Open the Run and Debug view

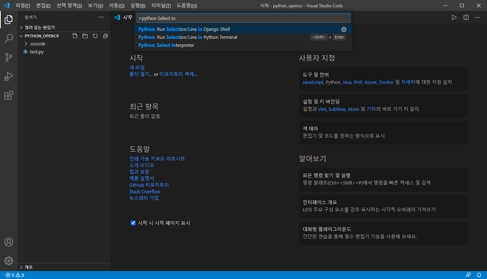pyautogui.click(x=9, y=76)
